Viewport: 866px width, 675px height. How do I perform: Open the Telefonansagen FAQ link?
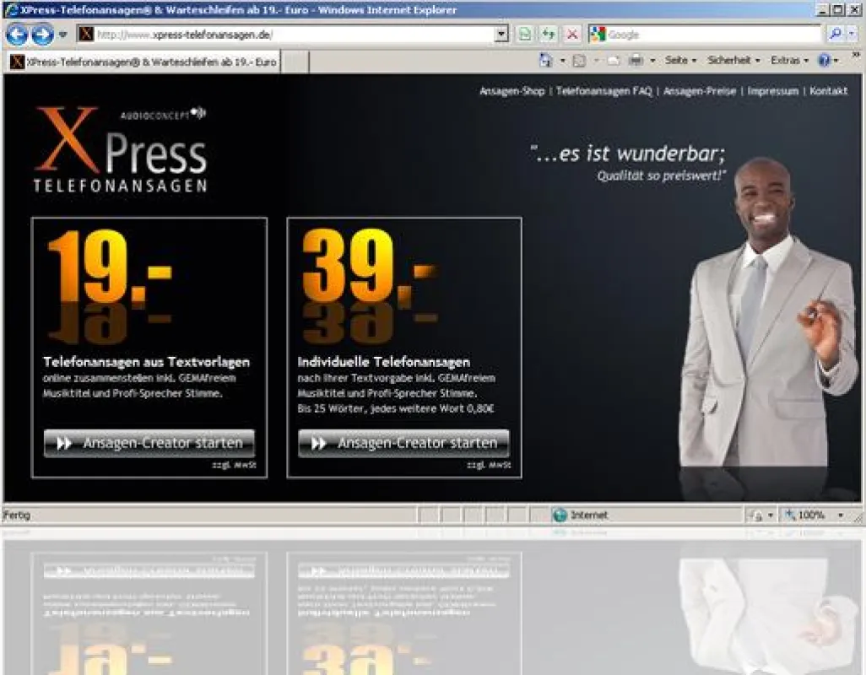(603, 91)
